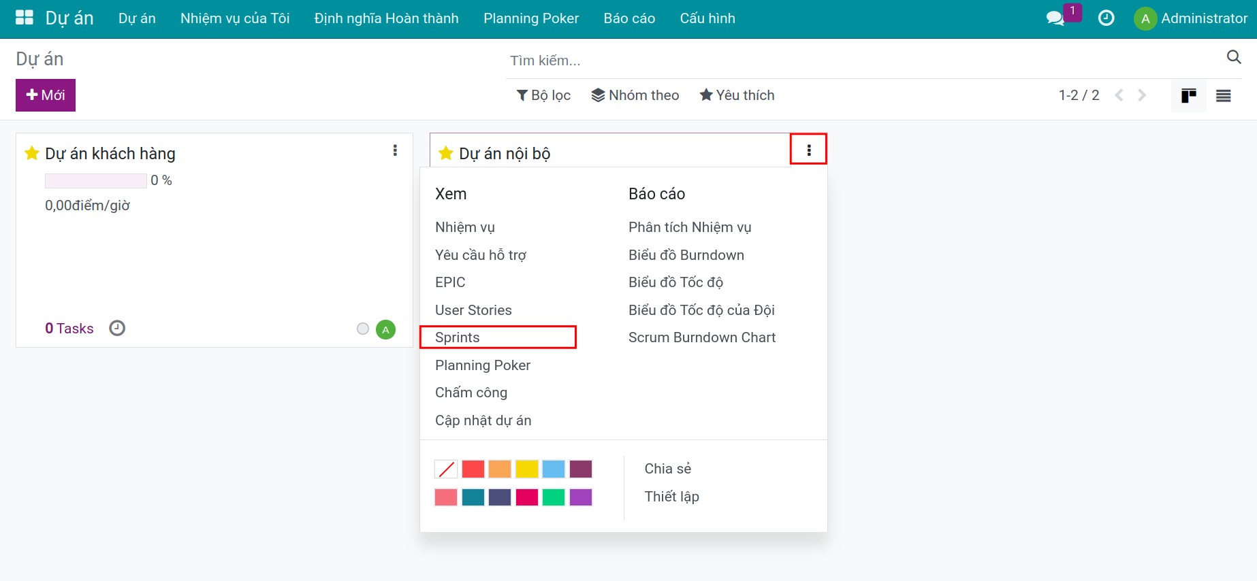
Task: Open Nhiệm vụ của Tôi menu
Action: point(235,18)
